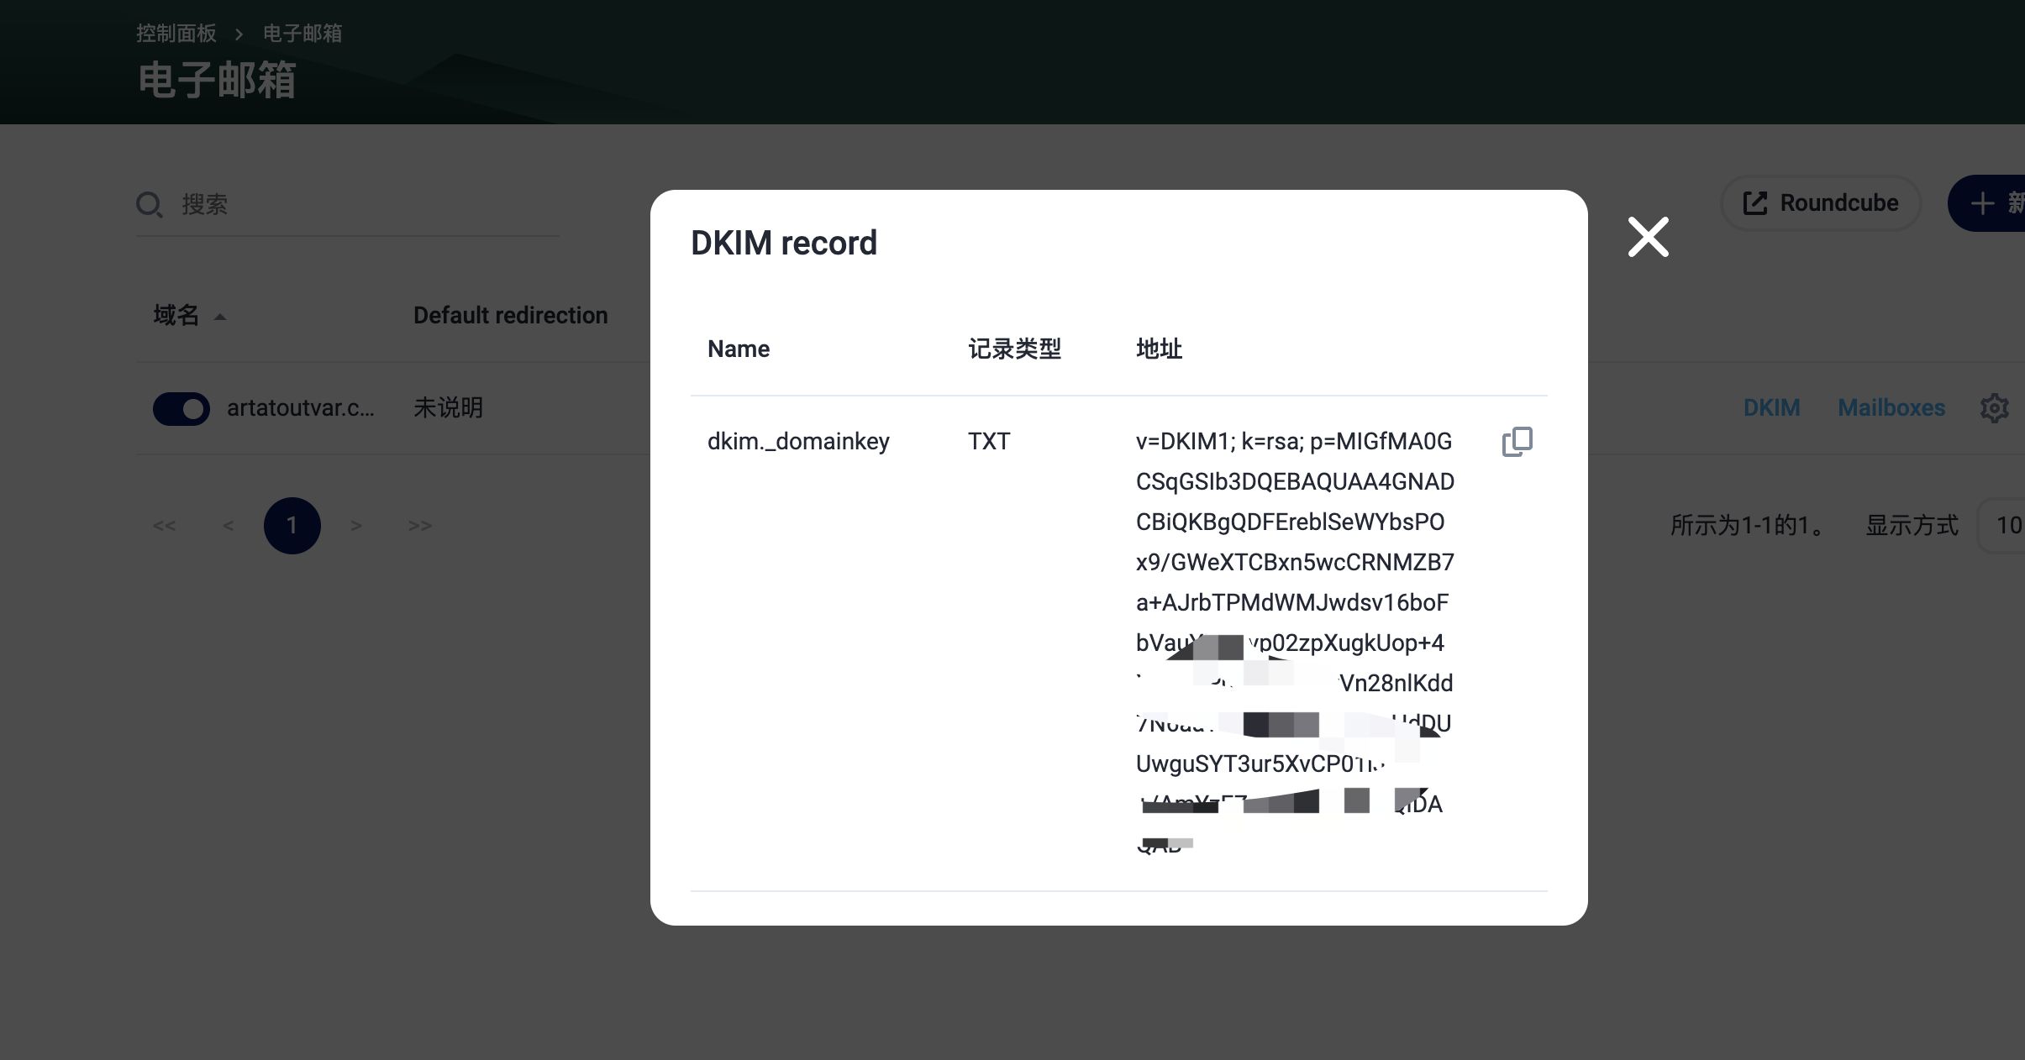The image size is (2025, 1060).
Task: Click the Default redirection column header
Action: click(510, 316)
